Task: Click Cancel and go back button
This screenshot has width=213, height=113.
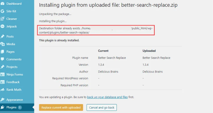Action: pyautogui.click(x=102, y=108)
